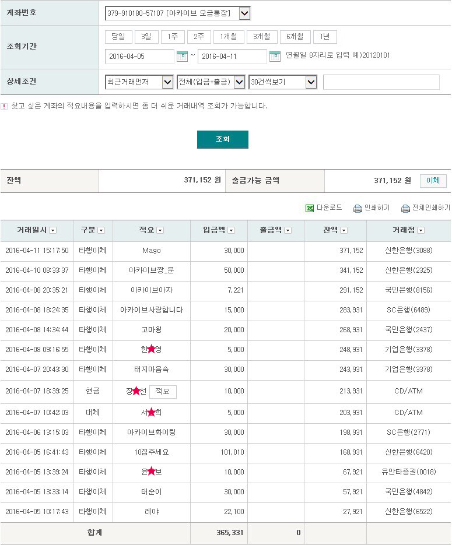Sort by 거래일시 column arrow
Screen dimensions: 452x545
53,230
